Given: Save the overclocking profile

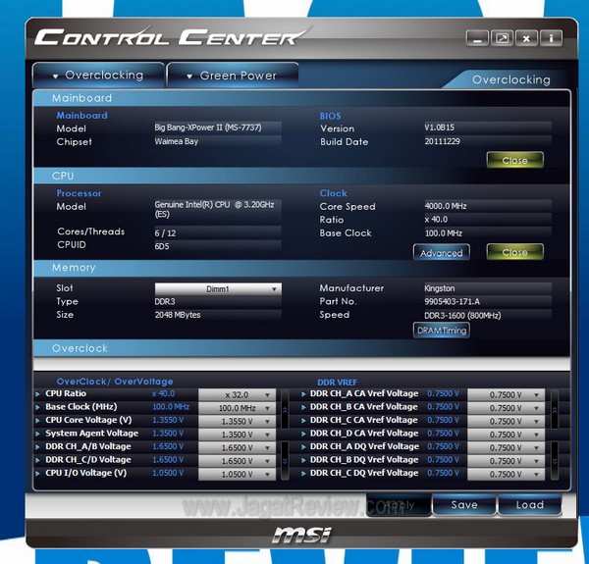Looking at the screenshot, I should [464, 505].
